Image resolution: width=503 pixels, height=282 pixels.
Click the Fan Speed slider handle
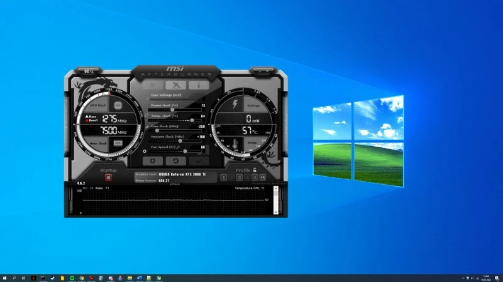[x=185, y=151]
